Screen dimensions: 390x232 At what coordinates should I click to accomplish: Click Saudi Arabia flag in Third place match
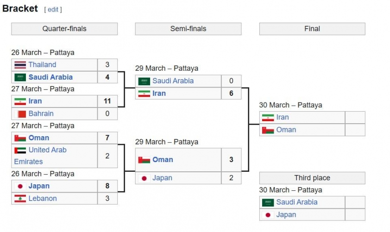[268, 202]
